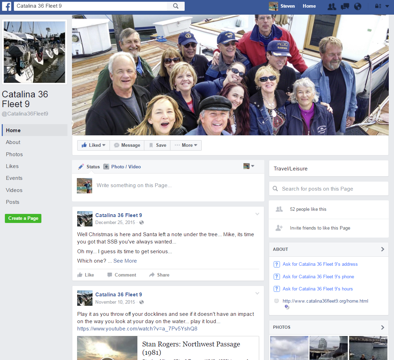Open options chevron on November 10 post

pyautogui.click(x=257, y=293)
